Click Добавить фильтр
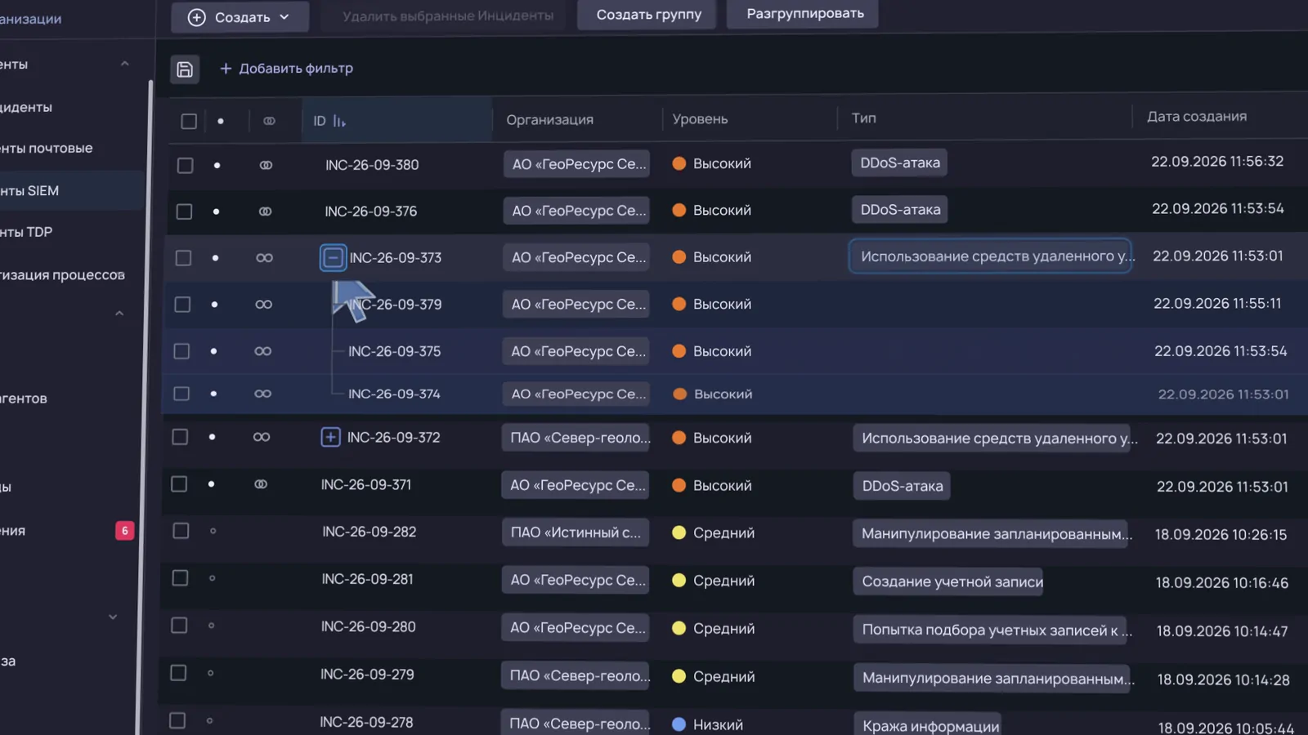Screen dimensions: 1308x735 [286, 69]
